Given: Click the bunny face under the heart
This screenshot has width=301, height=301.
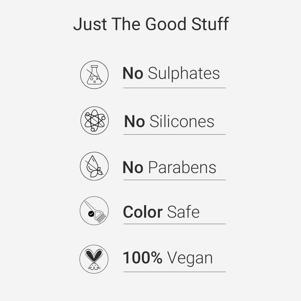Looking at the screenshot, I should pyautogui.click(x=94, y=266).
